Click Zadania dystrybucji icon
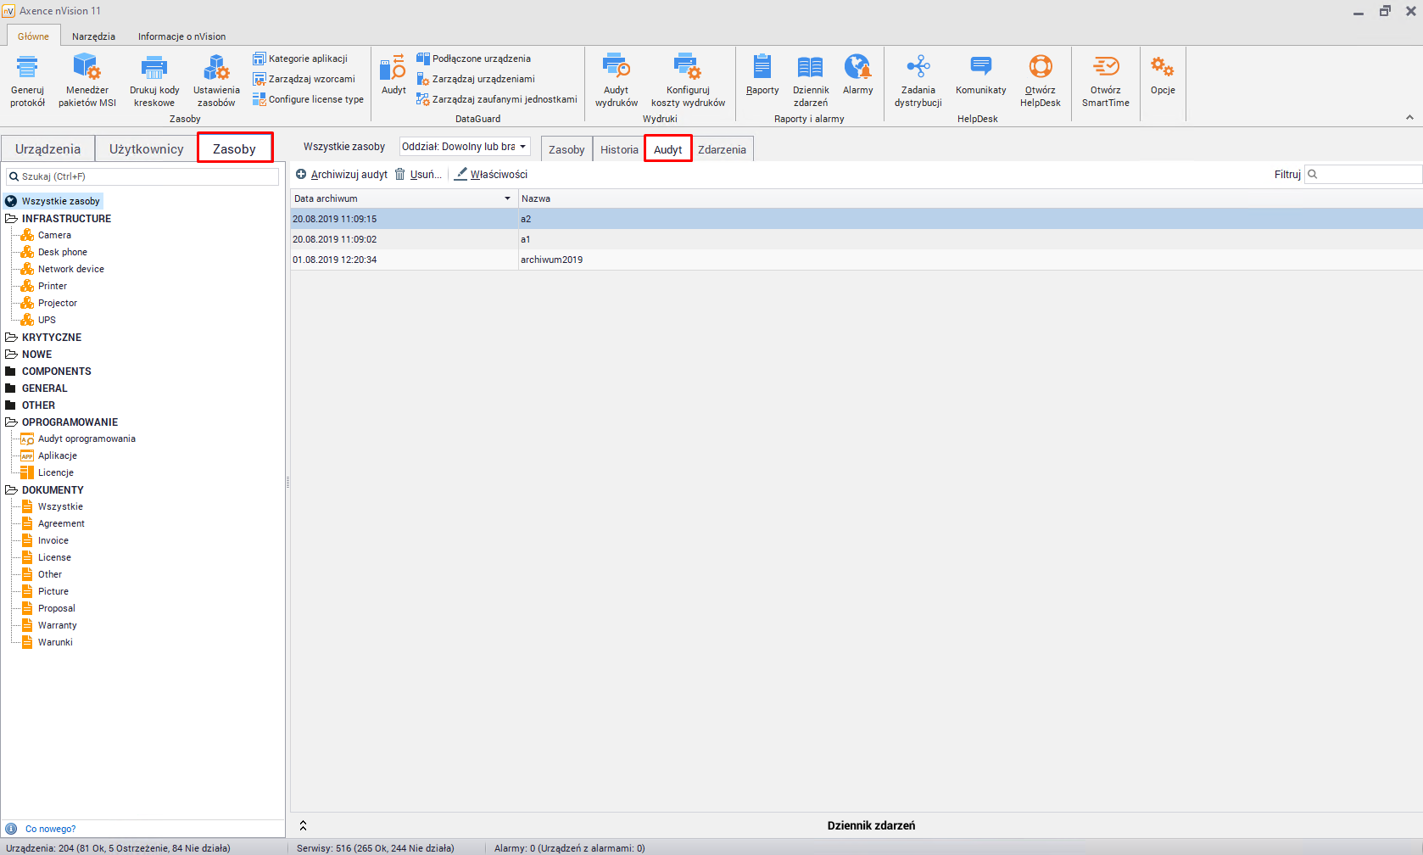Viewport: 1423px width, 855px height. 918,68
